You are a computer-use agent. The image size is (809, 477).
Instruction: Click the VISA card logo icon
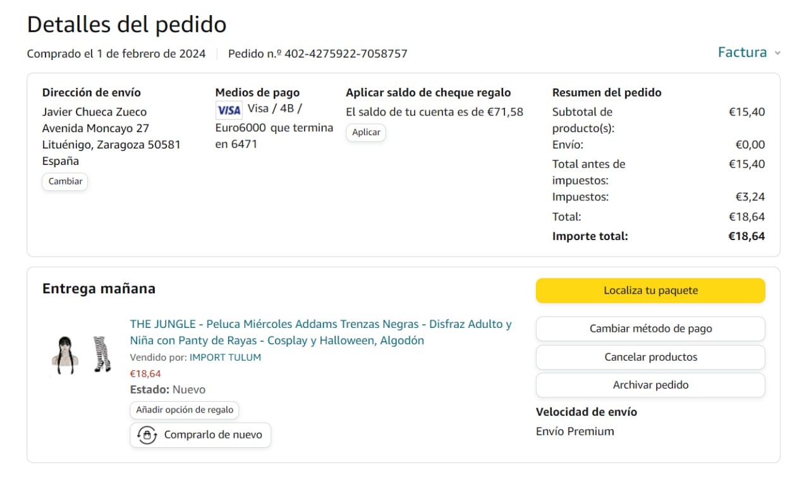click(x=229, y=111)
